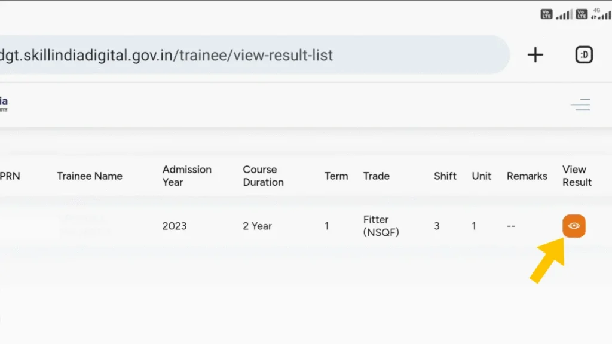Click the Unit column header
The height and width of the screenshot is (344, 612).
tap(481, 176)
